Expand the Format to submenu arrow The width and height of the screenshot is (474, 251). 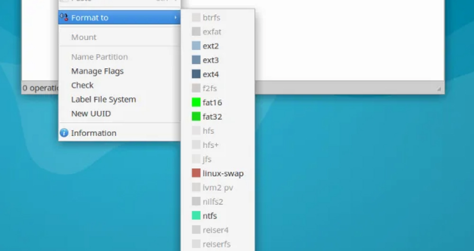point(175,18)
